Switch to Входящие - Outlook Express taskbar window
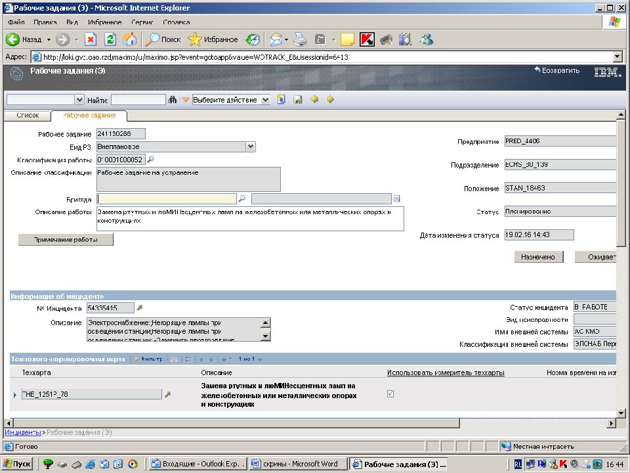 [198, 464]
